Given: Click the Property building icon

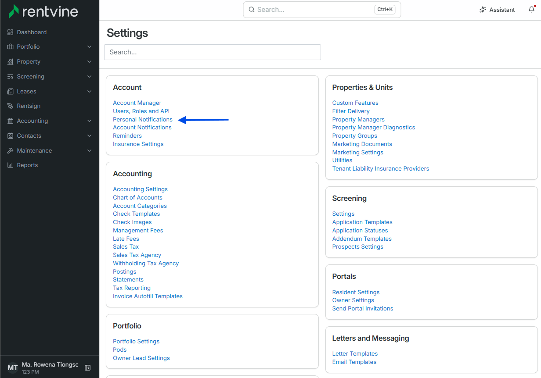Looking at the screenshot, I should [11, 62].
